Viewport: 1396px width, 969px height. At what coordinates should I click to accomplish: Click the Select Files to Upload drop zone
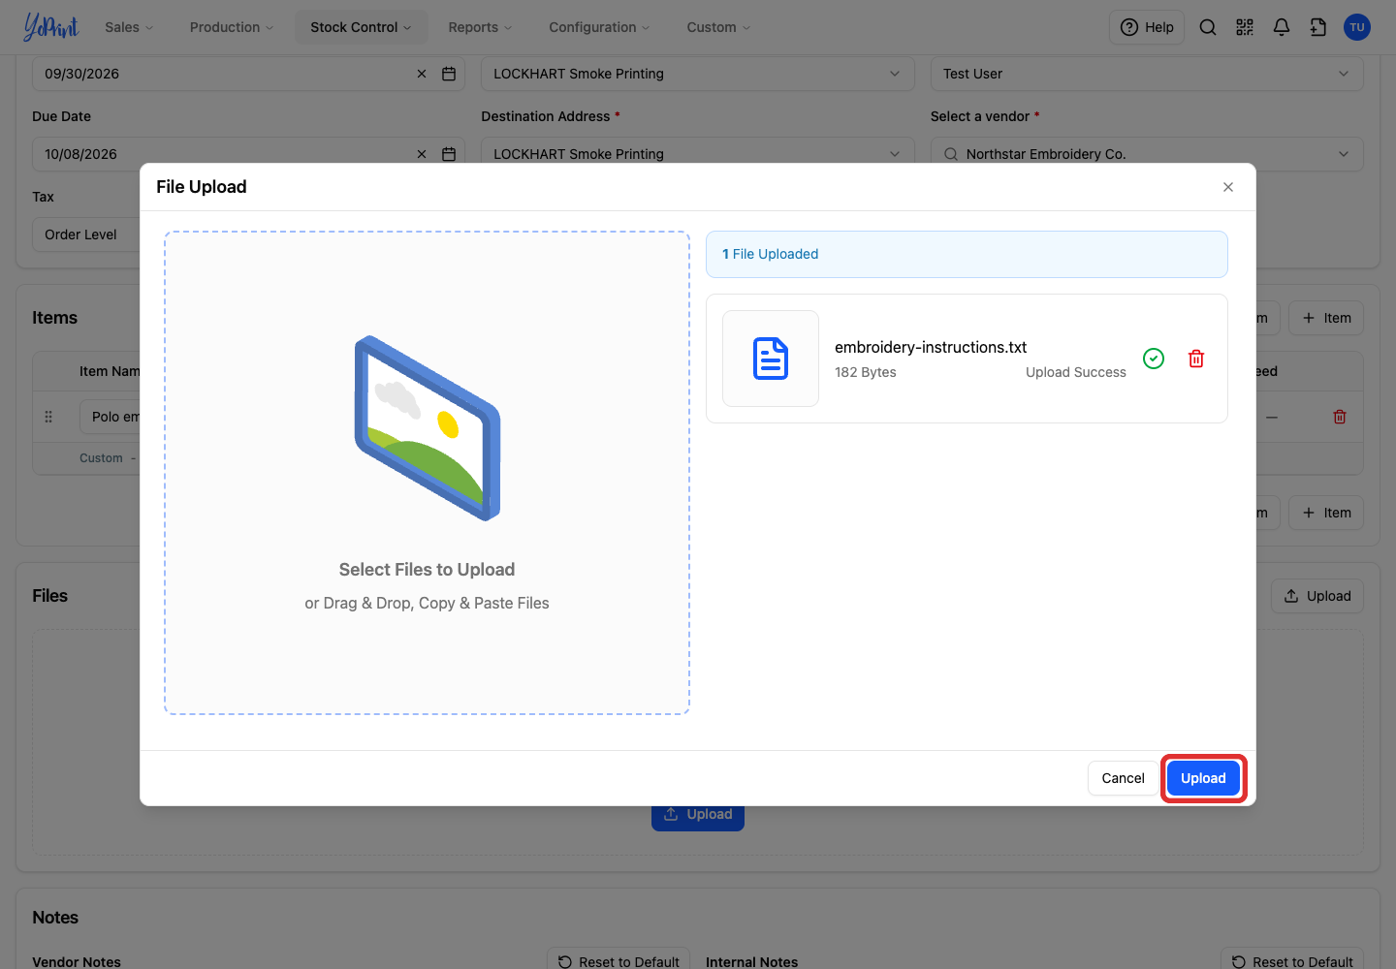428,473
